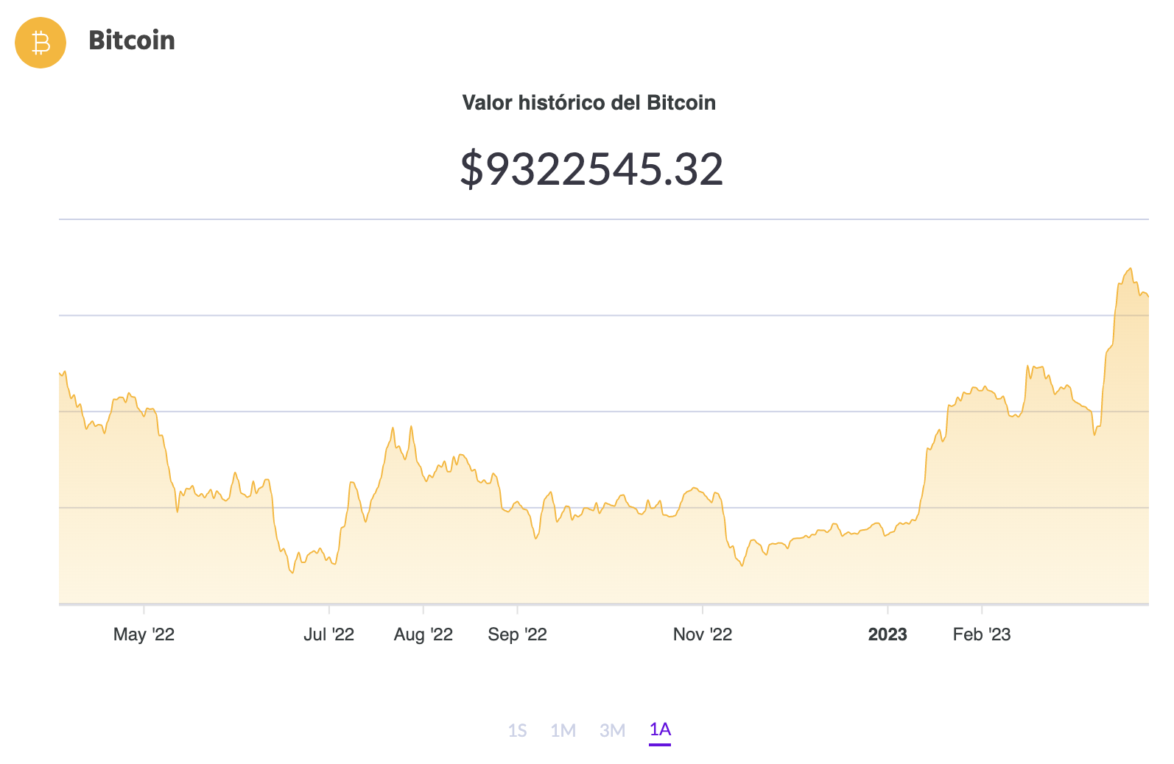
Task: Click the chart line's leftmost starting point
Action: click(60, 373)
